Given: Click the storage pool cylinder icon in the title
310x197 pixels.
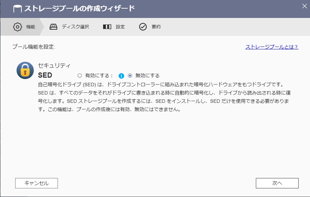Looking at the screenshot, I should [17, 9].
